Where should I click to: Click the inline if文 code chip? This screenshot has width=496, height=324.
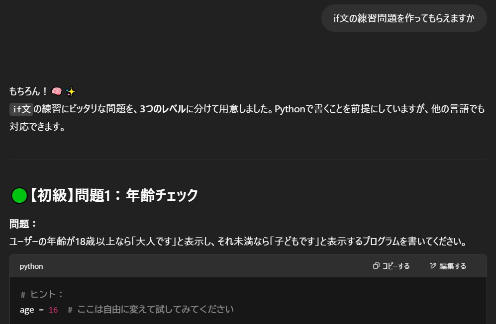[21, 109]
